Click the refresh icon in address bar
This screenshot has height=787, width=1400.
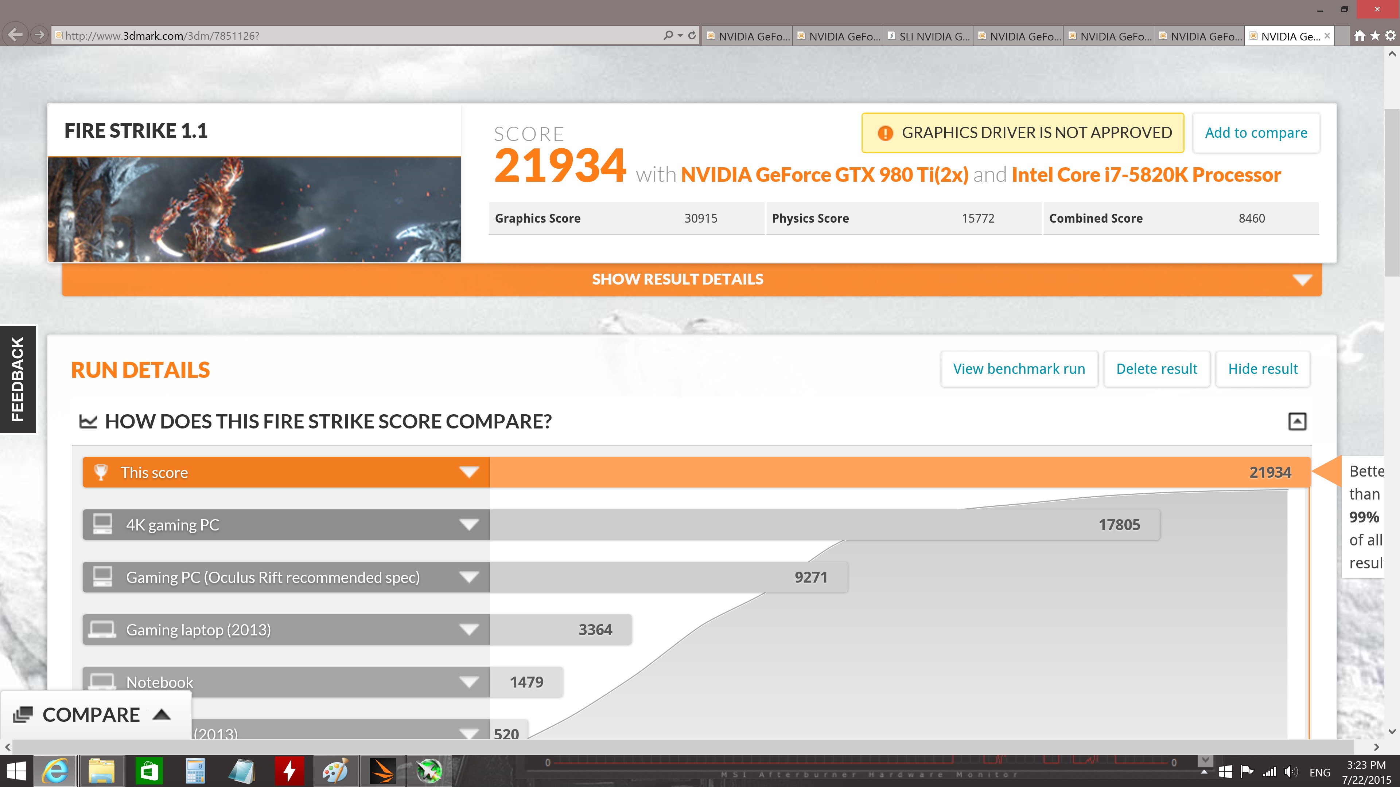tap(692, 35)
